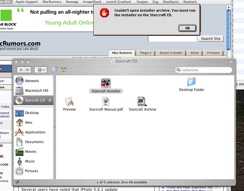Select the Starcraft Archive file icon
244x191 pixels.
[142, 101]
